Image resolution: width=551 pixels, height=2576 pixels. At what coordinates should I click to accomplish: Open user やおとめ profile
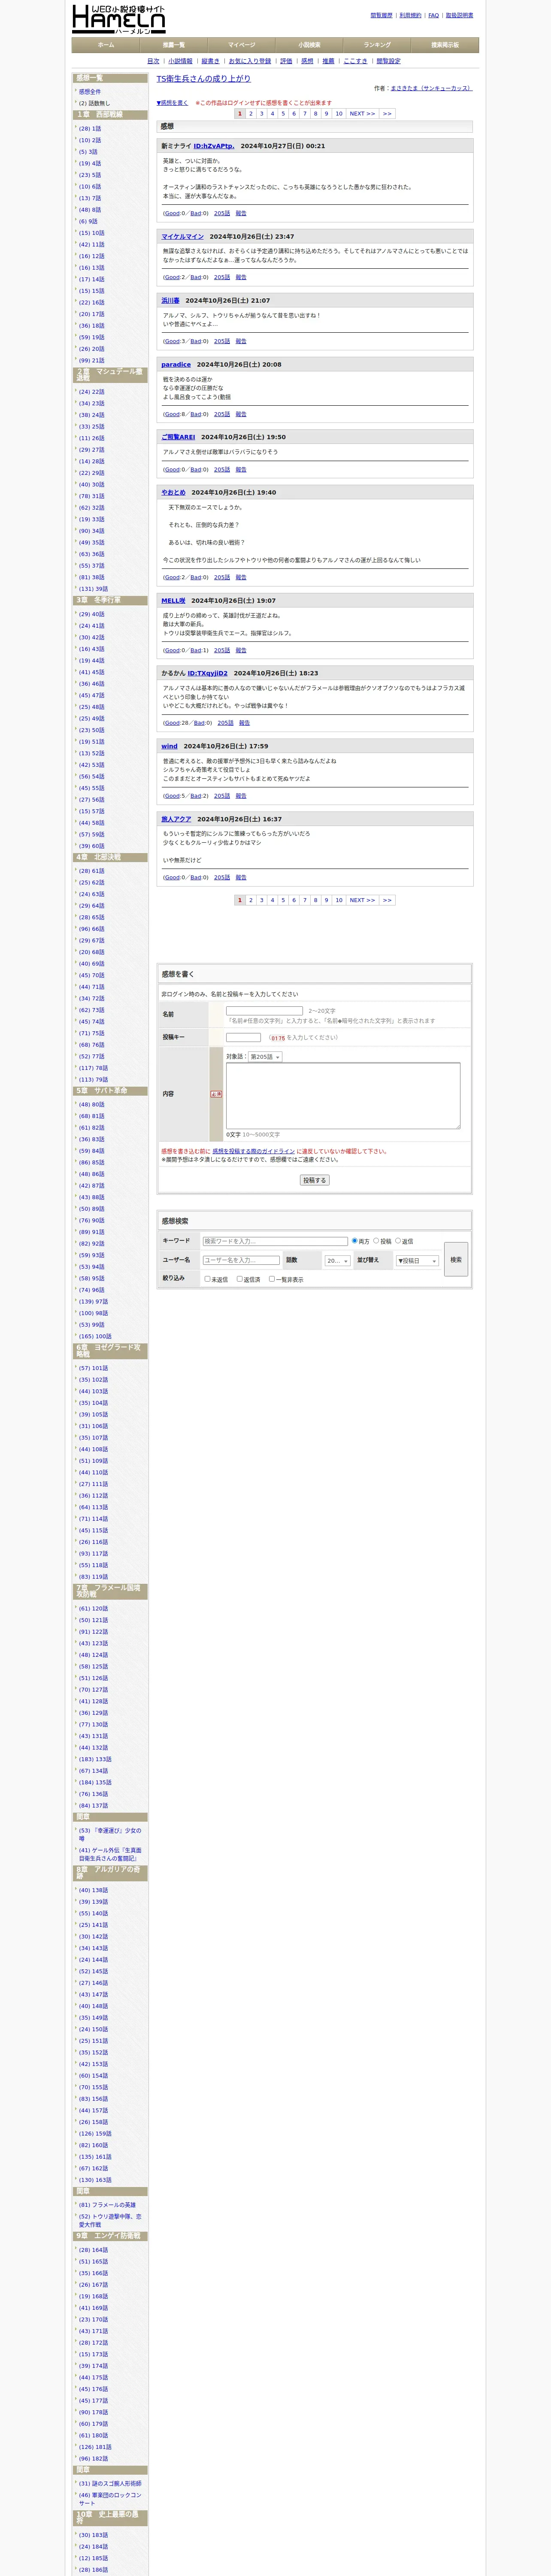tap(173, 492)
